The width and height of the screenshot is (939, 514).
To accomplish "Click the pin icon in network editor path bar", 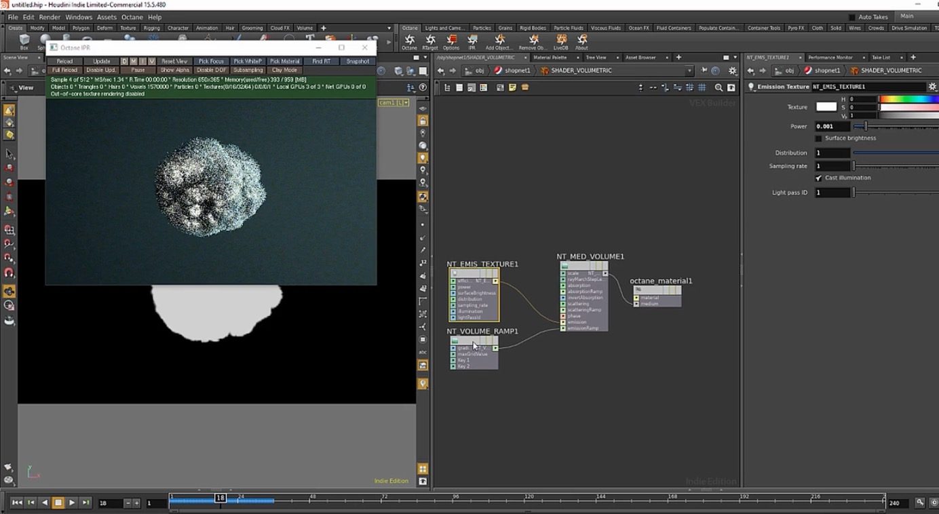I will (704, 71).
